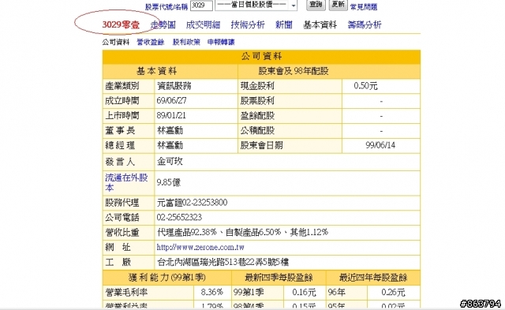Click the revenue breakdown text 代理產品92.38%
The image size is (505, 310).
[x=186, y=232]
